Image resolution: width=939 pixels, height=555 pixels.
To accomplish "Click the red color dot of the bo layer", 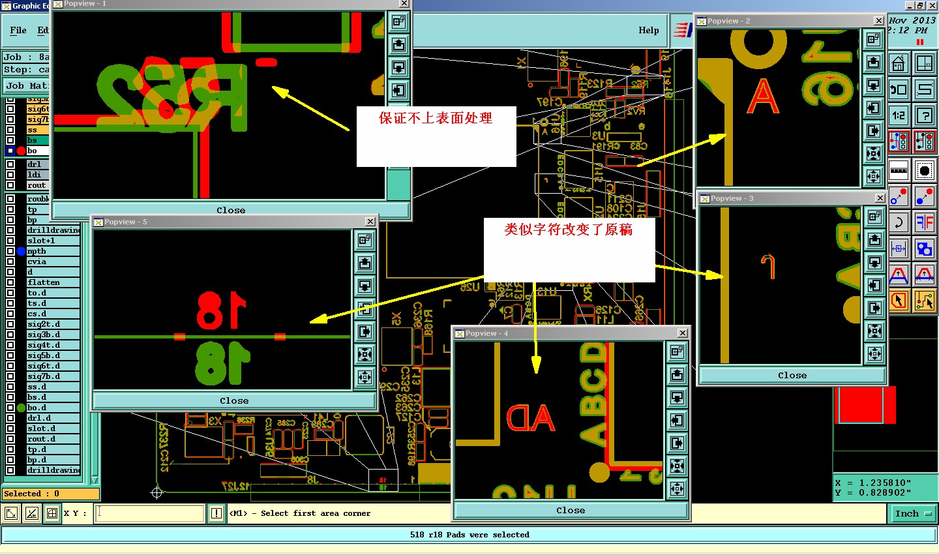I will pyautogui.click(x=21, y=151).
